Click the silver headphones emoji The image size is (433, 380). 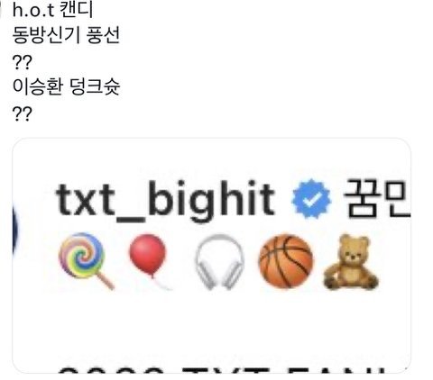click(219, 261)
